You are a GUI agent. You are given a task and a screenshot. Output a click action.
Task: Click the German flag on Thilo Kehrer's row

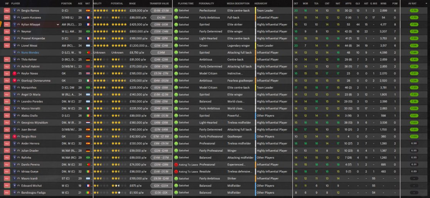pos(88,59)
